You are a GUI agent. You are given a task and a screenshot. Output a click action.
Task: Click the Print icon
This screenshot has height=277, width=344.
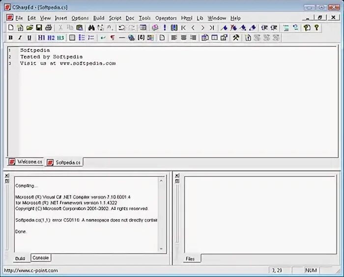(49, 28)
